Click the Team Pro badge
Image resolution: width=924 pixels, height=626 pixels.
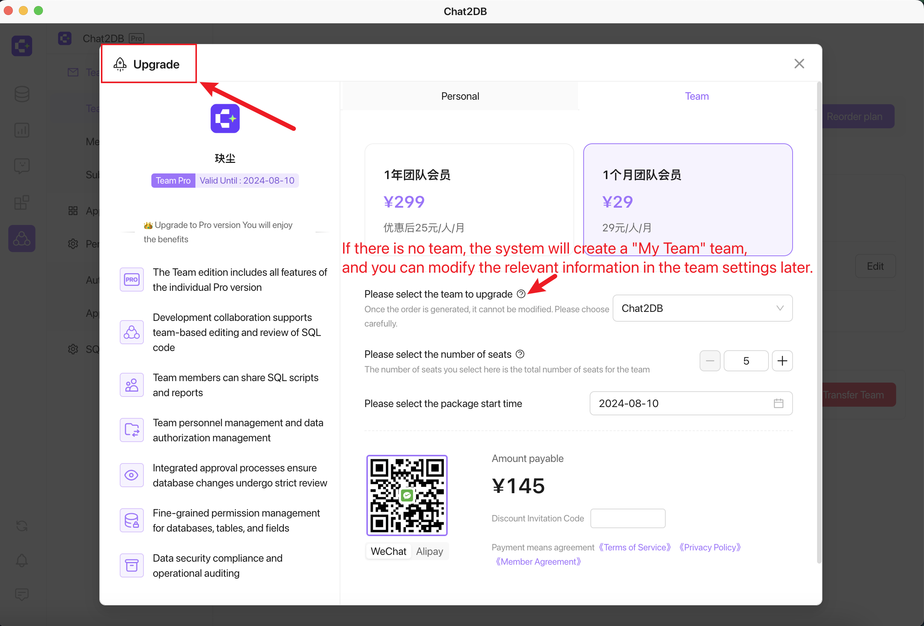173,180
